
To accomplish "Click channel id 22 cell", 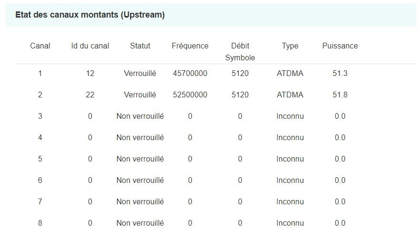I will tap(90, 95).
